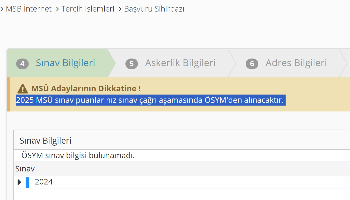Click the step 5 number badge
This screenshot has width=350, height=200.
coord(131,64)
